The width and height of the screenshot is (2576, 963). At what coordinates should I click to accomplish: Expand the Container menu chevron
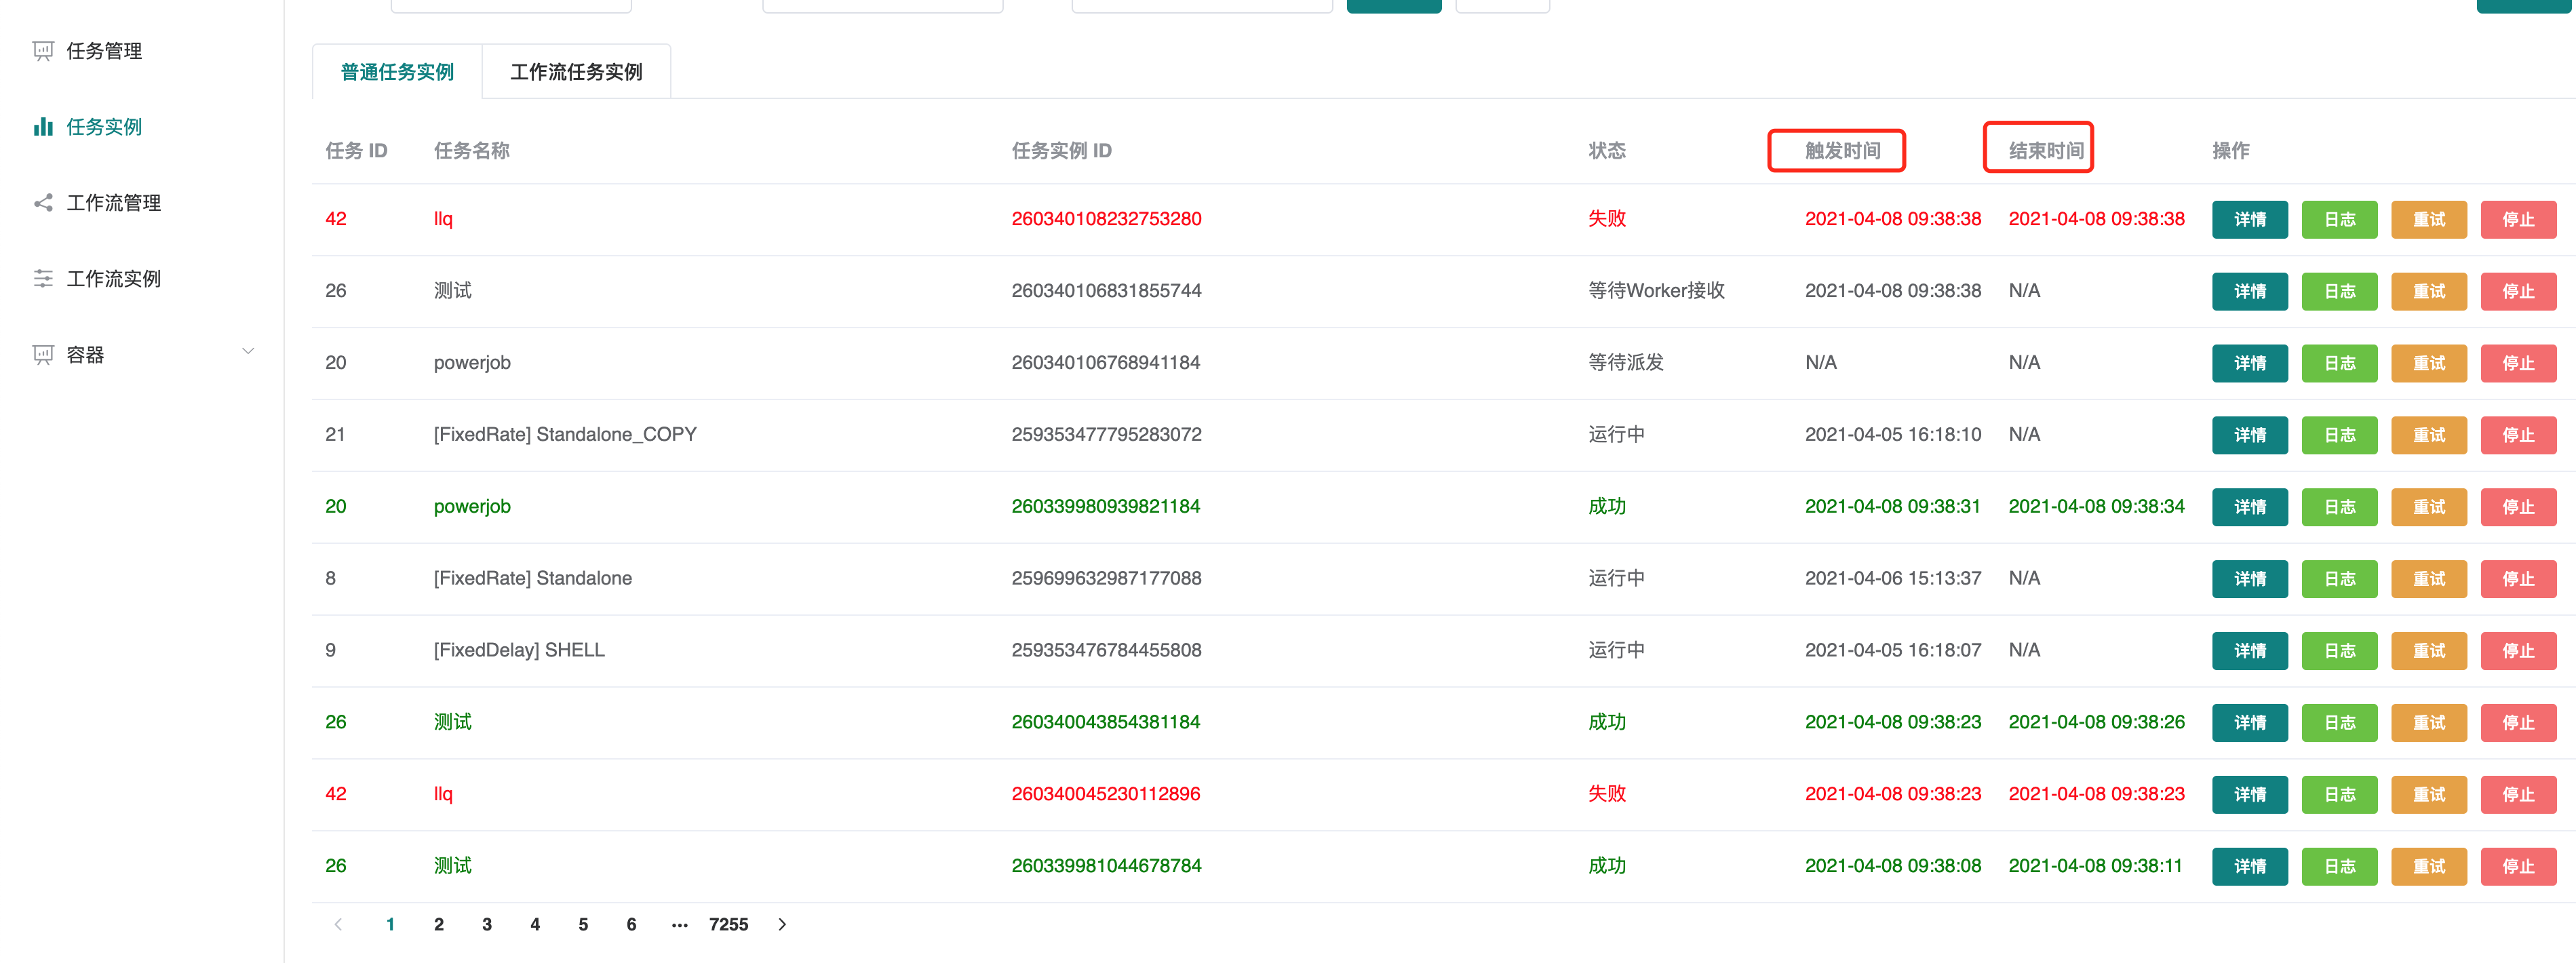tap(248, 352)
